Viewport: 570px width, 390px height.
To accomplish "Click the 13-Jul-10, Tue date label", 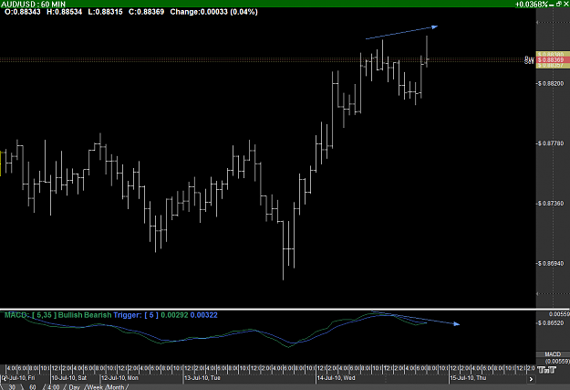I will (x=202, y=378).
